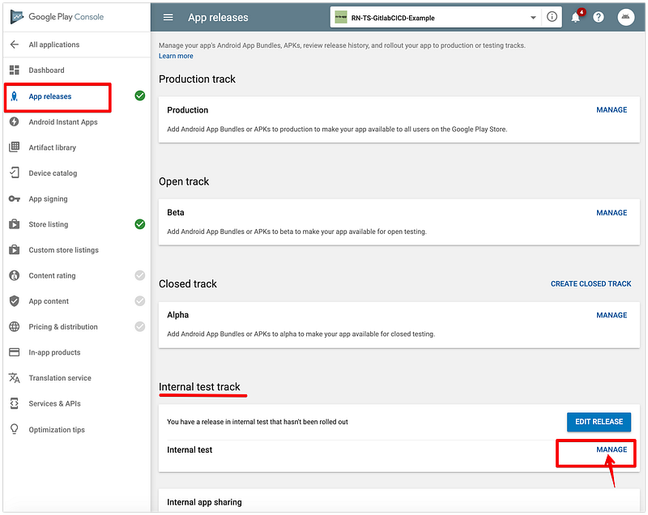Click the Custom store listings icon
Image resolution: width=648 pixels, height=515 pixels.
[x=15, y=250]
